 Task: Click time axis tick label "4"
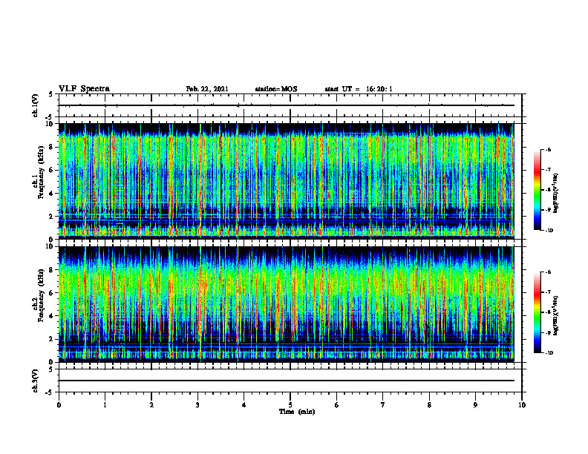point(244,405)
